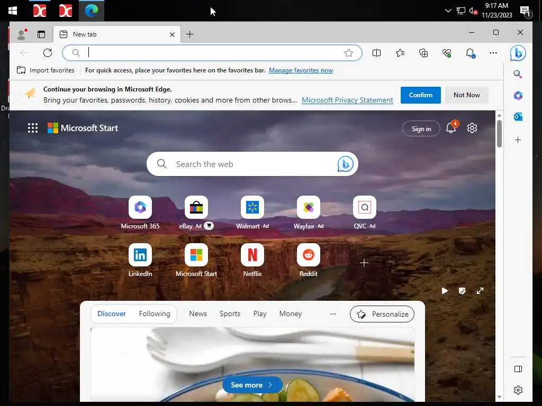The image size is (542, 406).
Task: Close the New tab tab
Action: (x=172, y=34)
